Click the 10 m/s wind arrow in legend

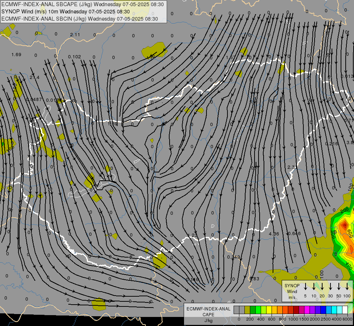pyautogui.click(x=314, y=287)
